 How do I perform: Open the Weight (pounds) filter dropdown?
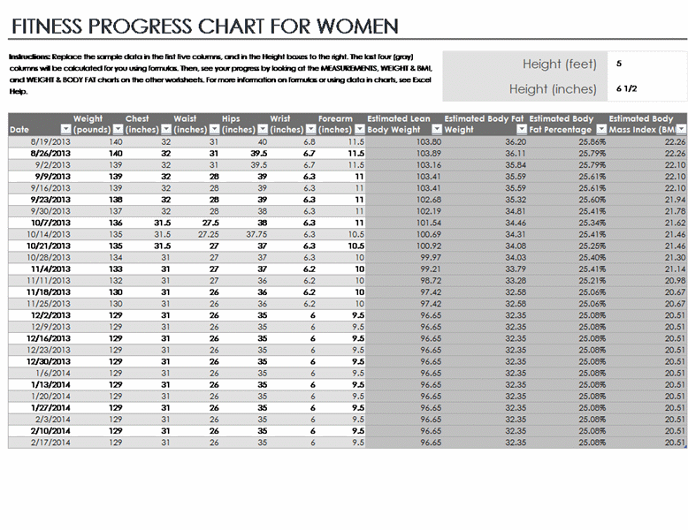118,130
